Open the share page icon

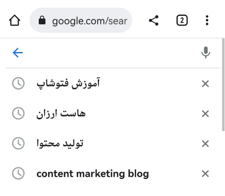tap(154, 20)
